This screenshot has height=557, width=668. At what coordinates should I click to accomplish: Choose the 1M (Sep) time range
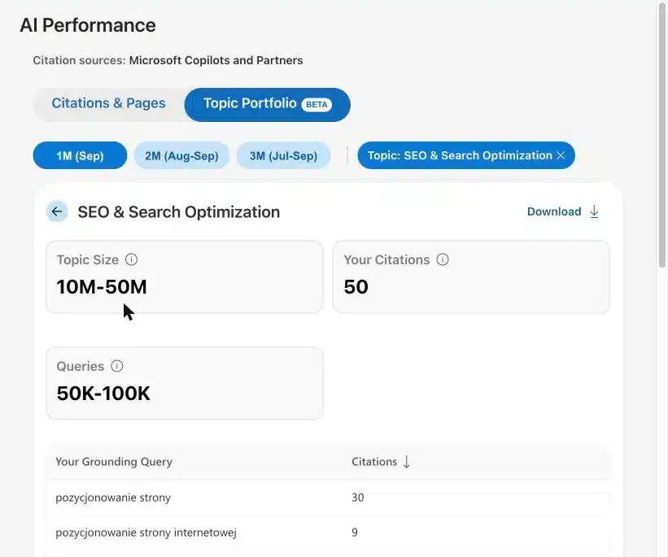(x=80, y=155)
